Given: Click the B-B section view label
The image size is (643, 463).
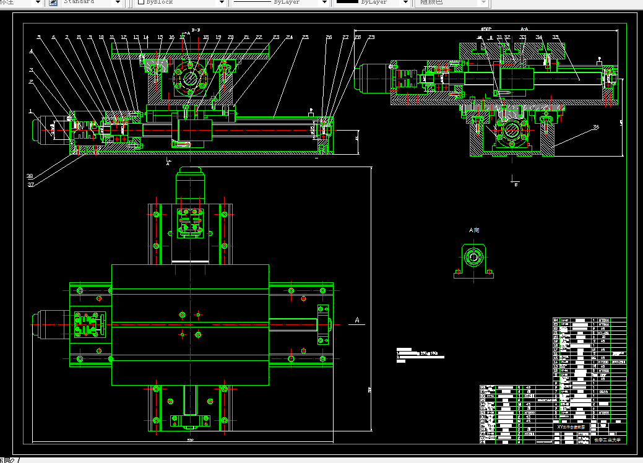Looking at the screenshot, I should point(196,30).
